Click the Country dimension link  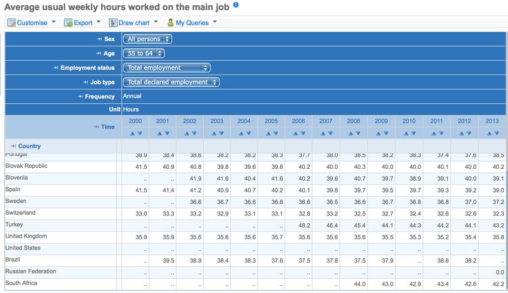point(29,146)
